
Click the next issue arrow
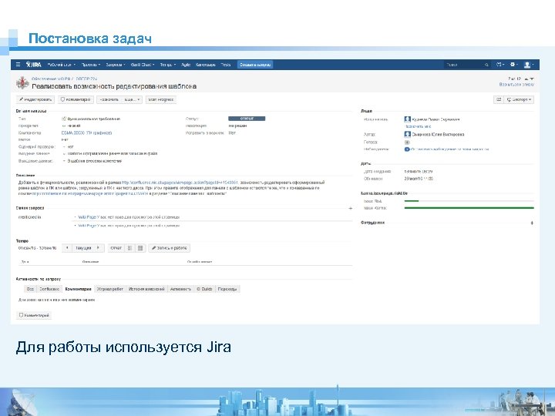[x=532, y=79]
